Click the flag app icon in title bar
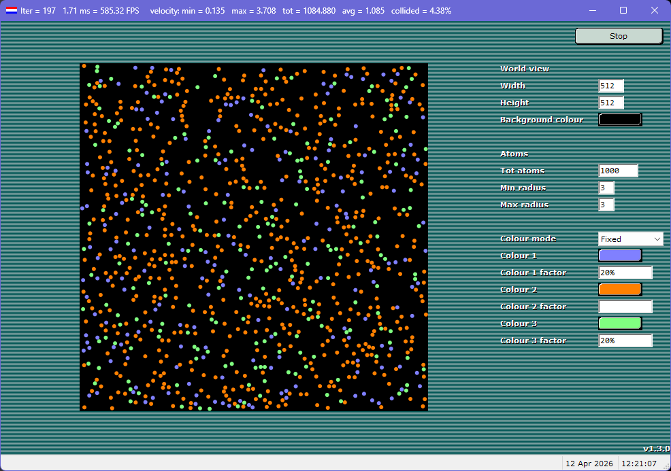This screenshot has height=471, width=671. 12,11
